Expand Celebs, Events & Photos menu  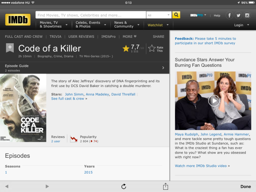click(91, 25)
